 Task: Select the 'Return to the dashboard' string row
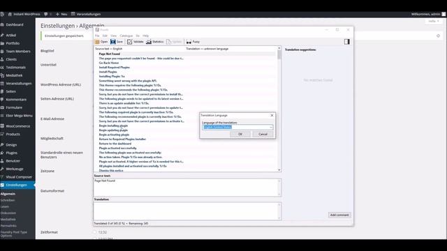pyautogui.click(x=185, y=144)
